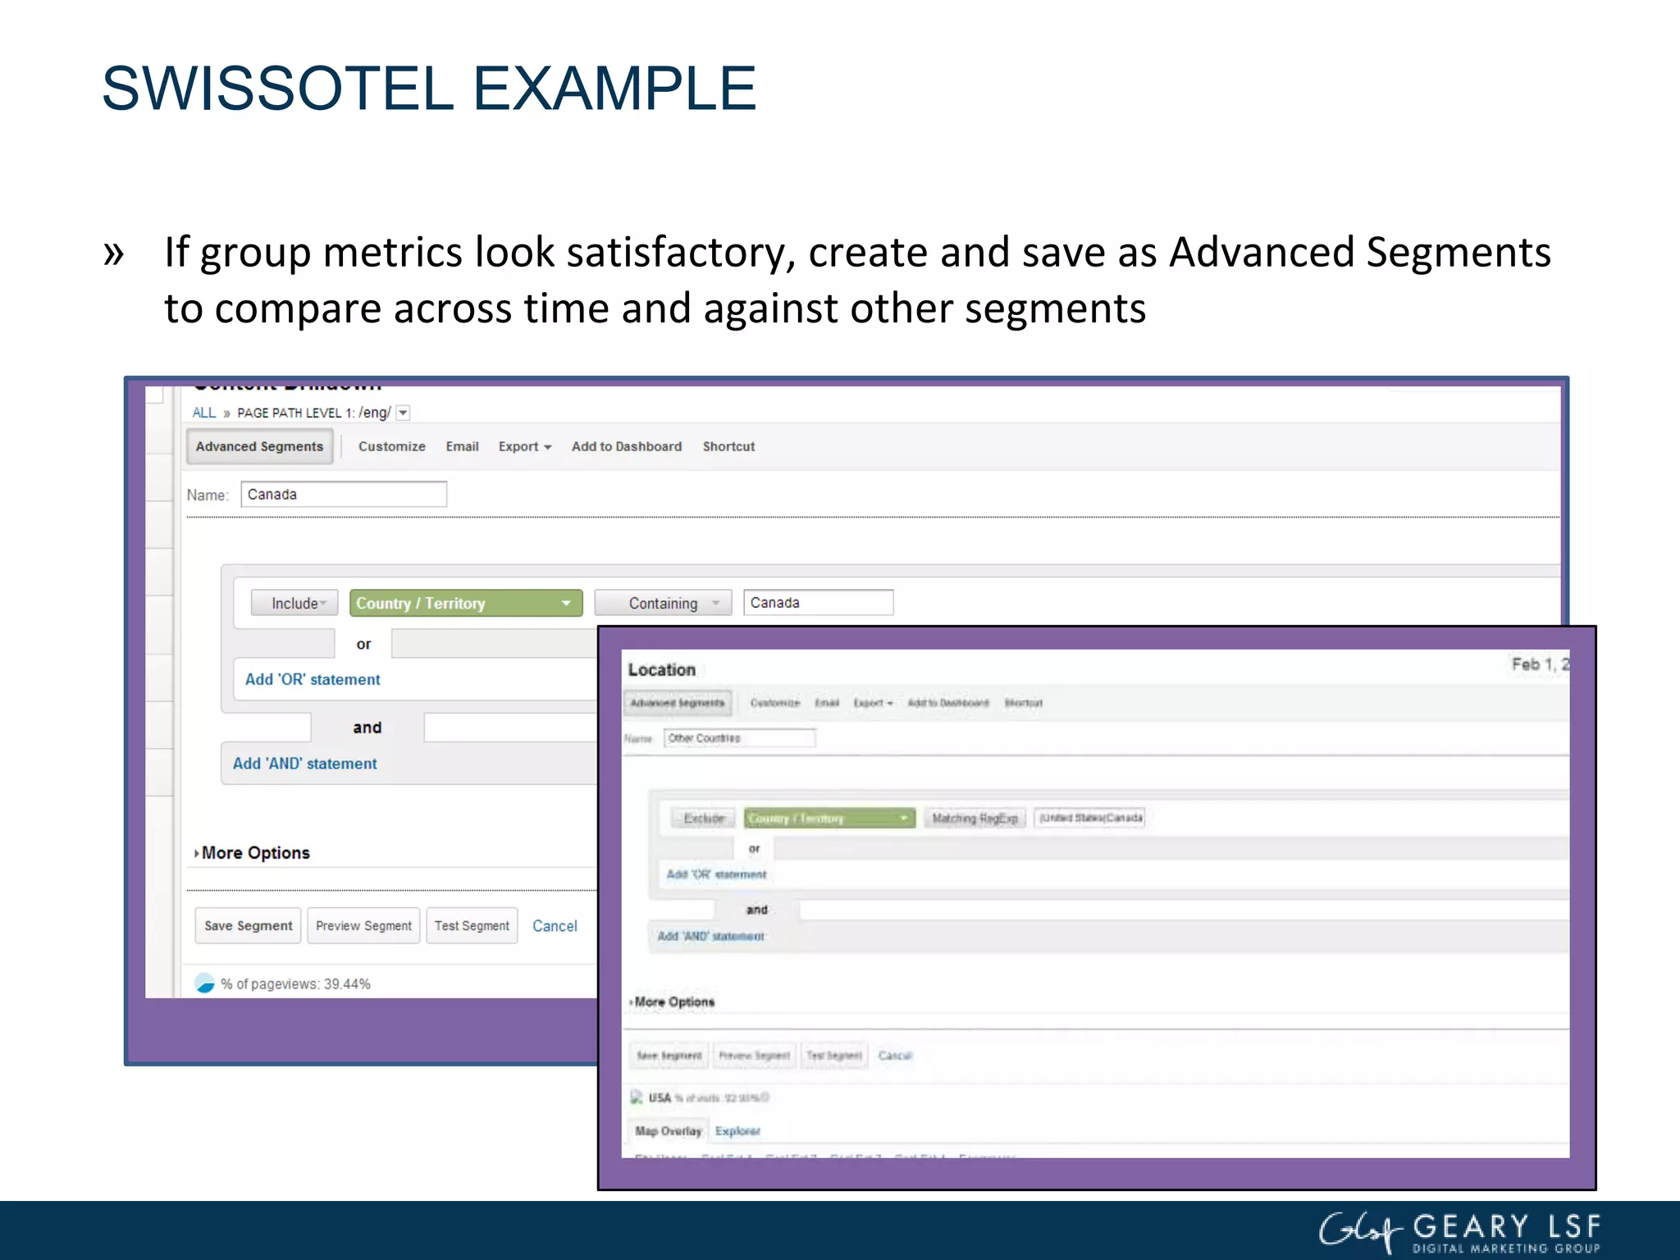Click Shortcut in the Location window toolbar
The image size is (1680, 1260).
(x=1023, y=703)
